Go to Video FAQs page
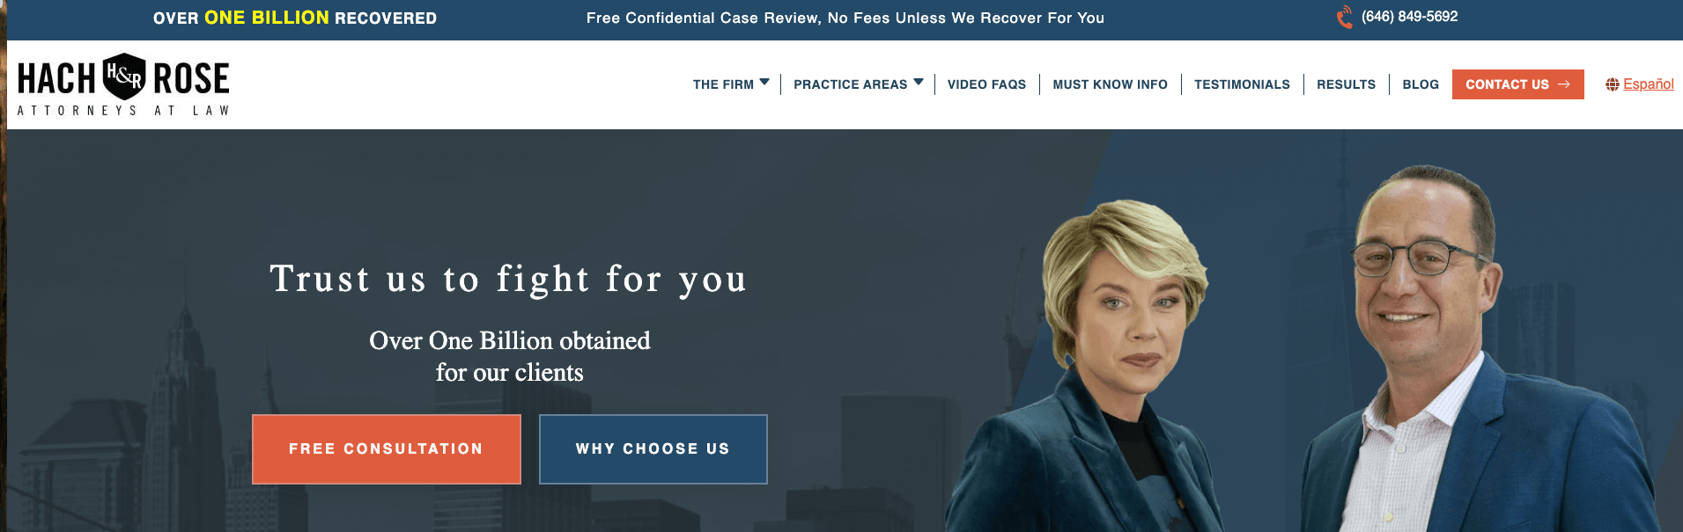The width and height of the screenshot is (1683, 532). point(986,84)
